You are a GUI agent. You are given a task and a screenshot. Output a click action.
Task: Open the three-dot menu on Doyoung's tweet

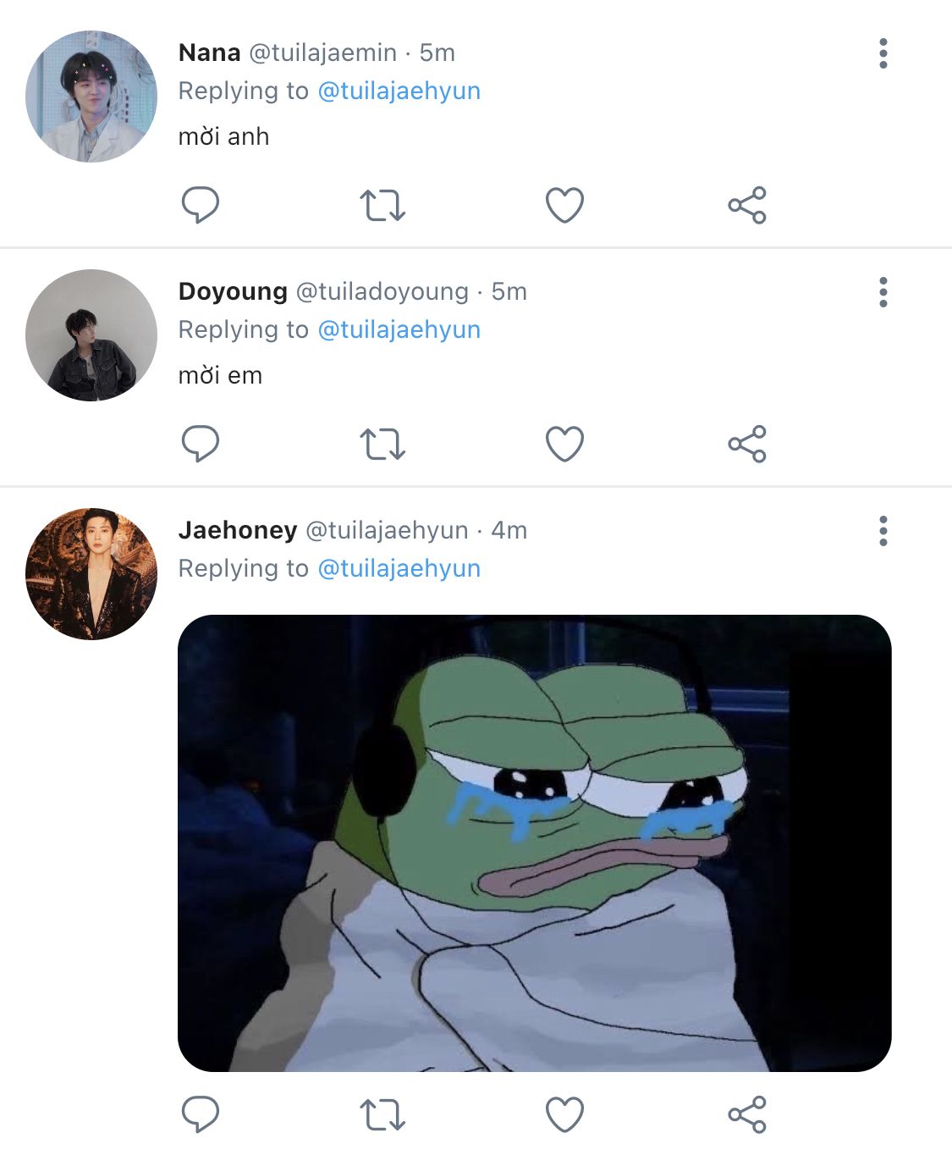[x=883, y=292]
